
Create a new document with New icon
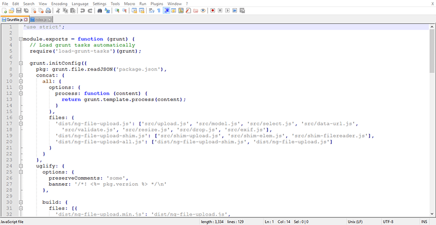click(x=4, y=10)
